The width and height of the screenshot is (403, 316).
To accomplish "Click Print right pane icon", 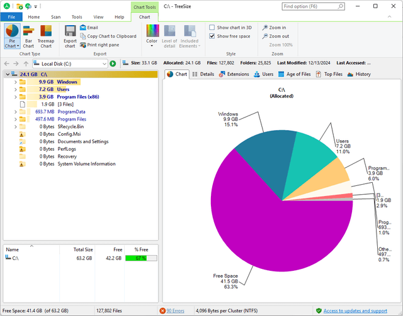I will tap(83, 45).
